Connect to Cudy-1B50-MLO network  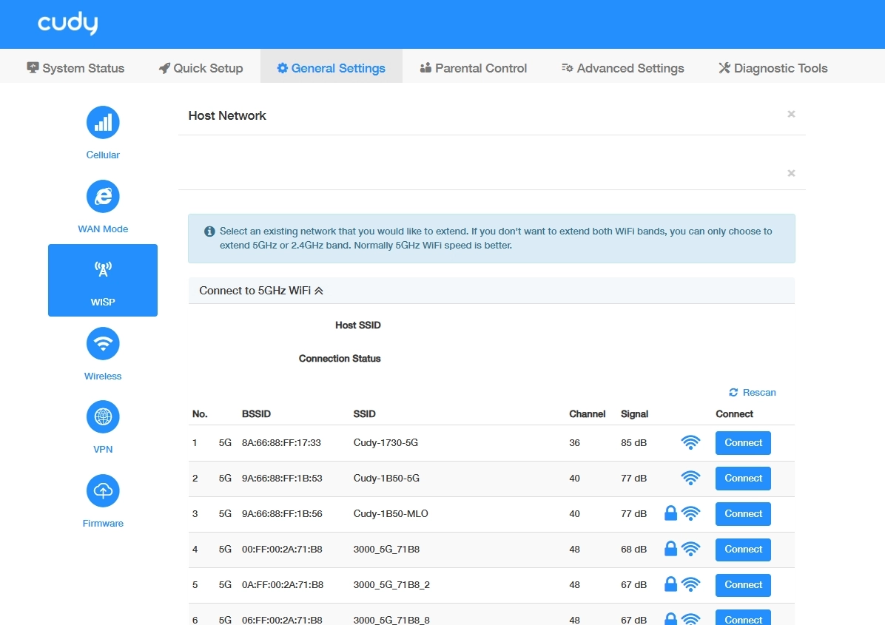pos(743,514)
